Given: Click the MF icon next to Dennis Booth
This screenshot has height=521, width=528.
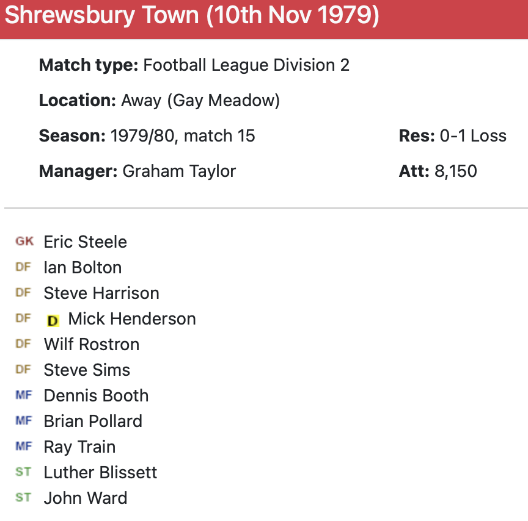Looking at the screenshot, I should coord(24,395).
